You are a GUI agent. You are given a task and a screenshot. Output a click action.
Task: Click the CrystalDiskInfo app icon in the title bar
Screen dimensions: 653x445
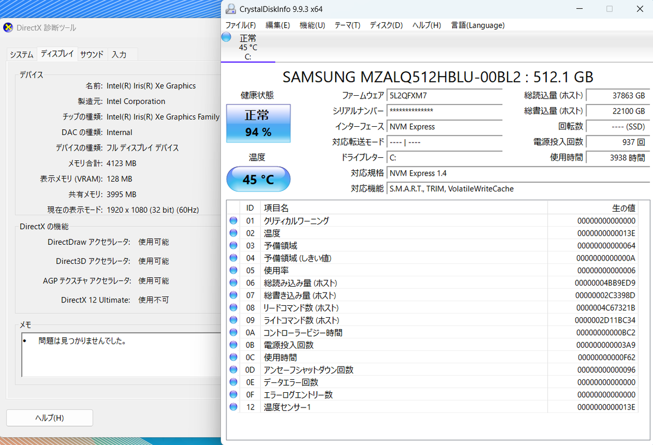(x=231, y=9)
